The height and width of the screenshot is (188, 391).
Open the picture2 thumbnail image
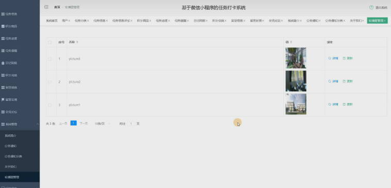click(296, 81)
